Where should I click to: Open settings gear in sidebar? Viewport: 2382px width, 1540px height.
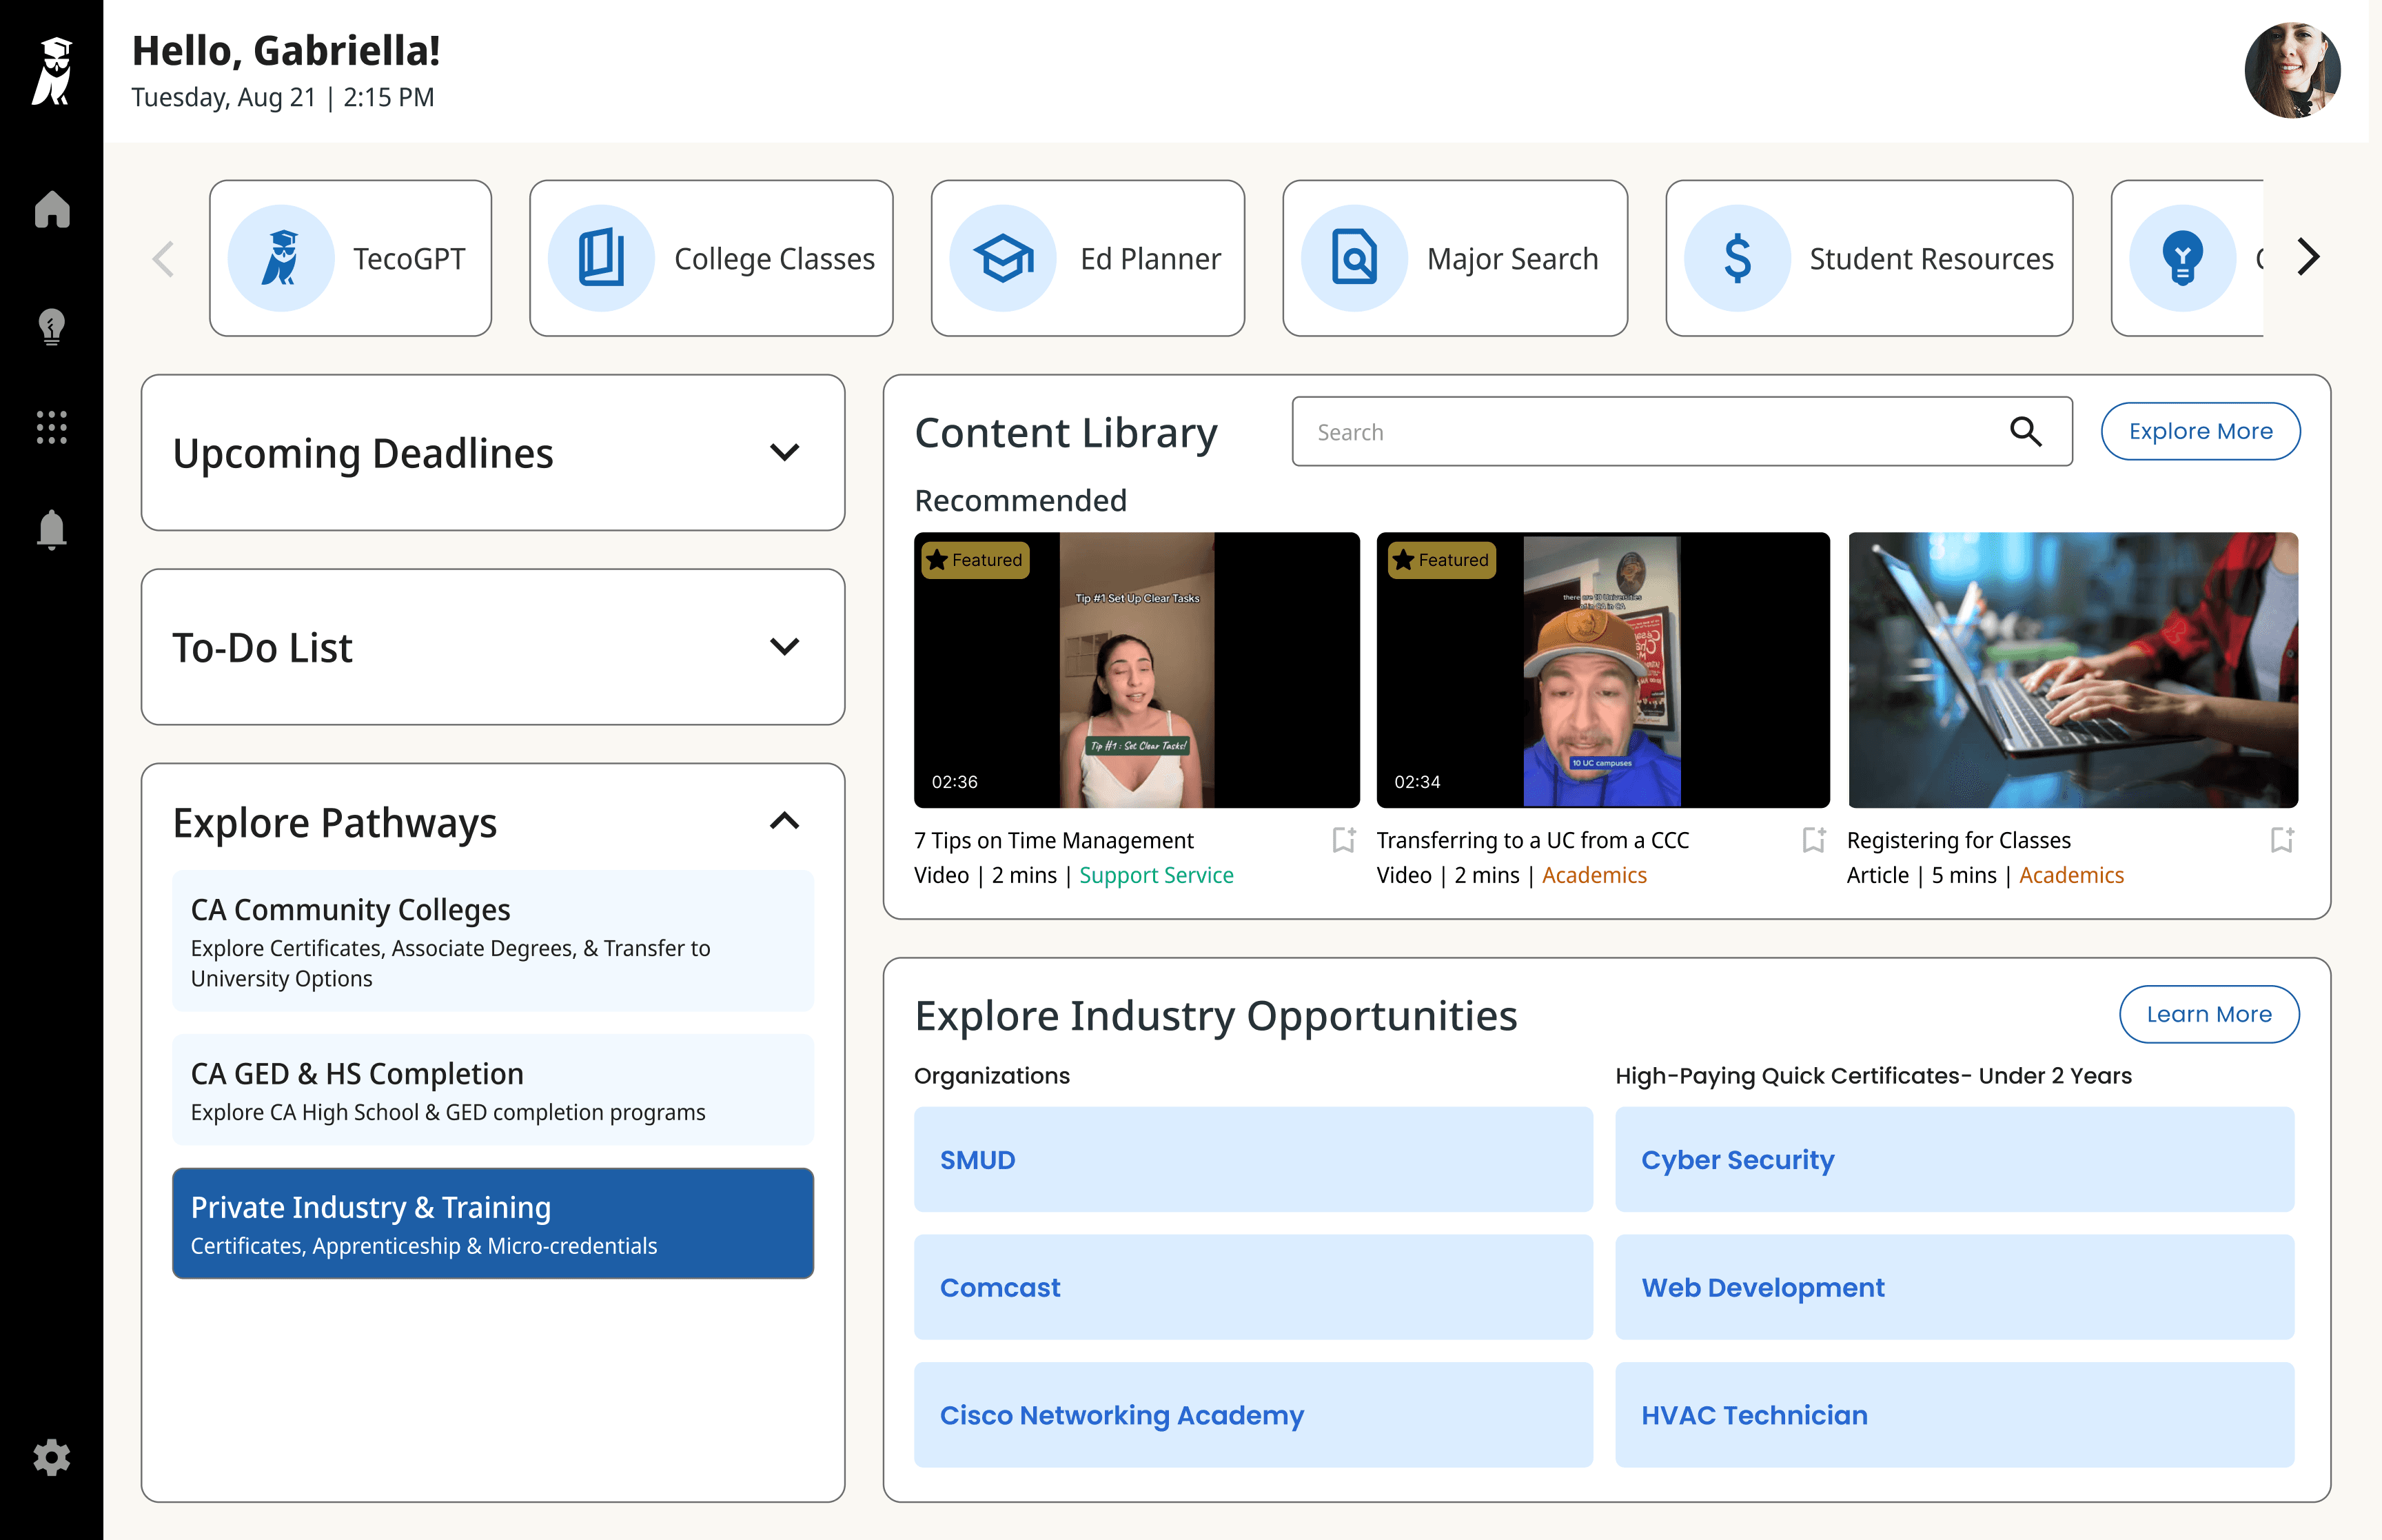52,1457
